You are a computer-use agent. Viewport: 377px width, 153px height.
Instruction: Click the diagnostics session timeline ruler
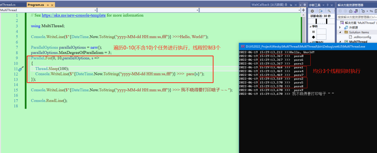322,21
